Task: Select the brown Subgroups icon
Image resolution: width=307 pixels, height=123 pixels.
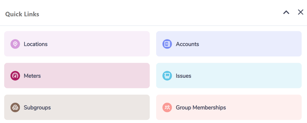Action: coord(15,108)
